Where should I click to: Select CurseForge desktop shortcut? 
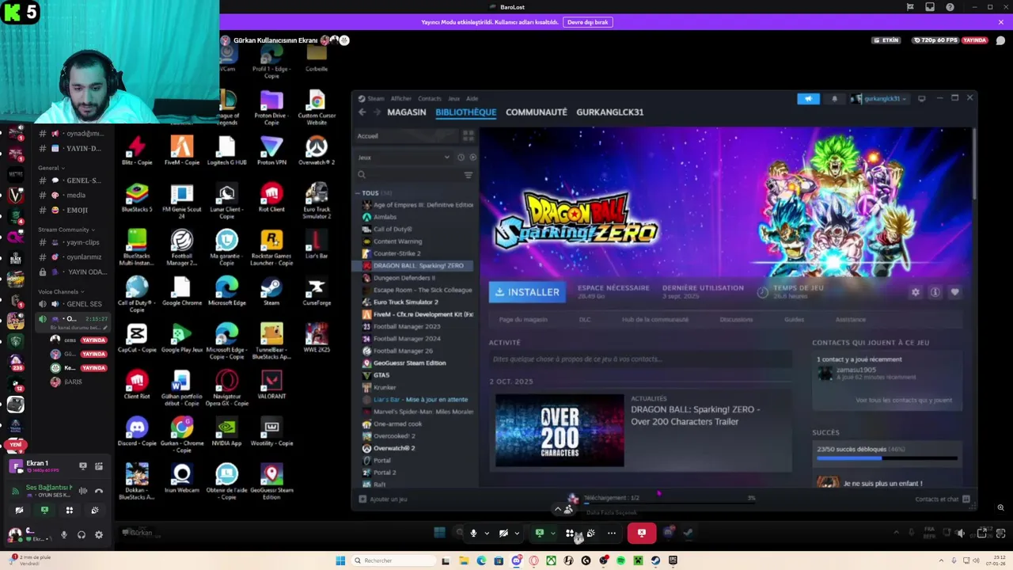(317, 291)
